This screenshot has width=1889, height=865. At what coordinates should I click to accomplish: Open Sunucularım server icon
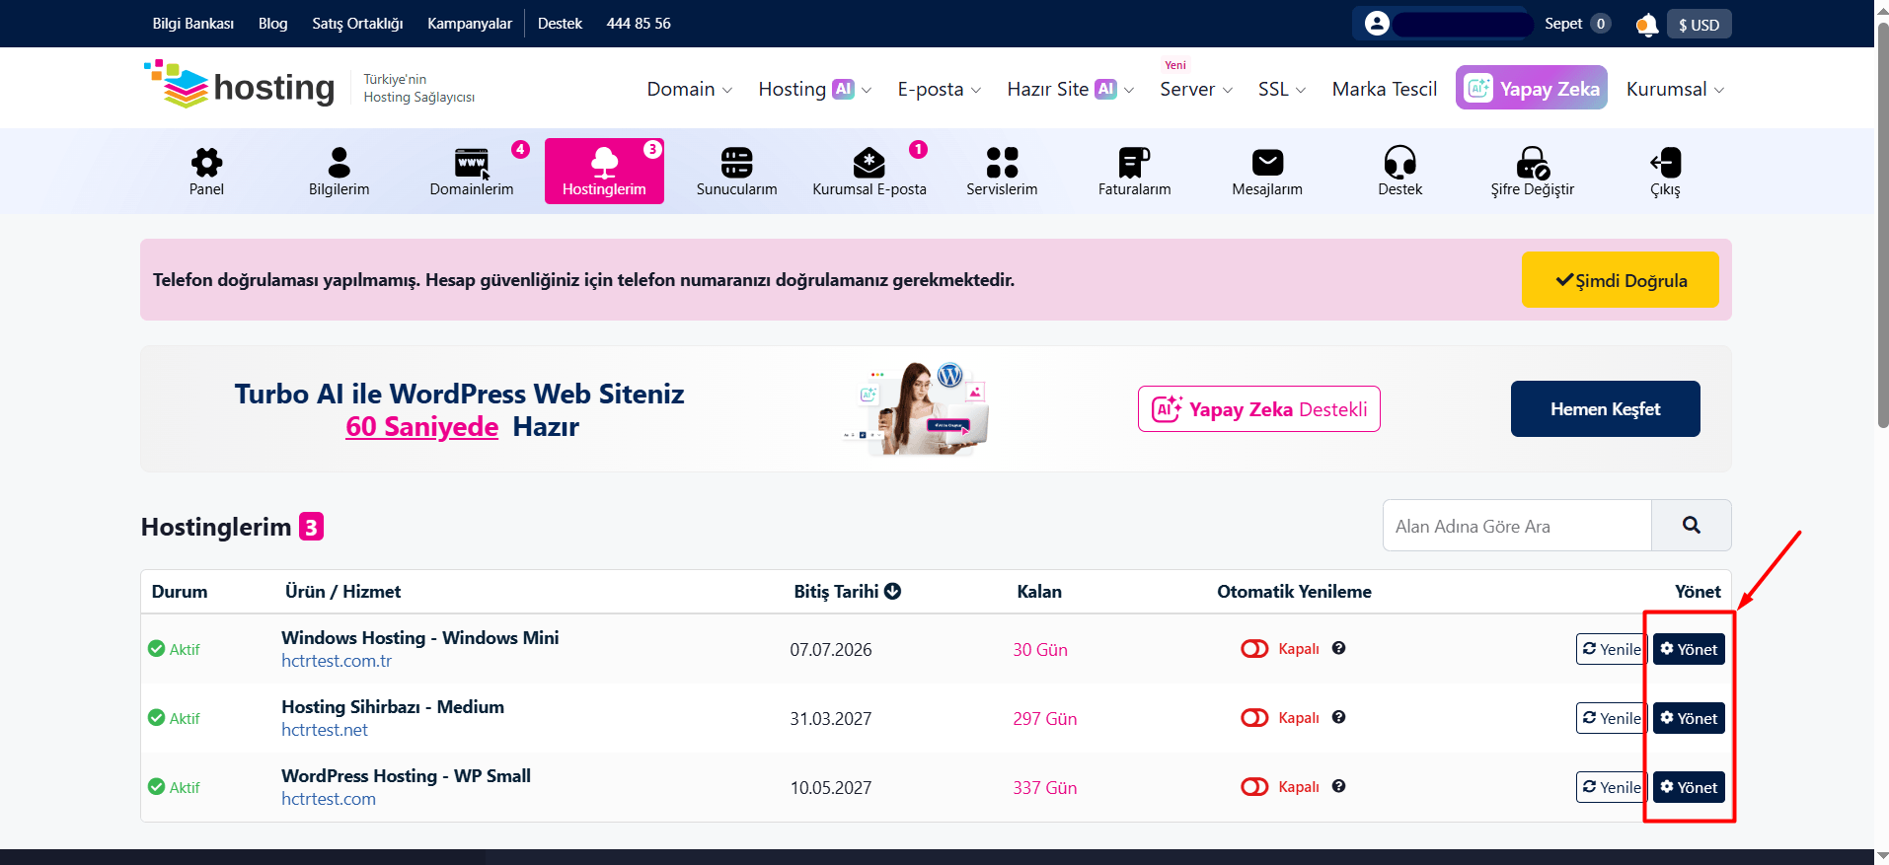(736, 162)
